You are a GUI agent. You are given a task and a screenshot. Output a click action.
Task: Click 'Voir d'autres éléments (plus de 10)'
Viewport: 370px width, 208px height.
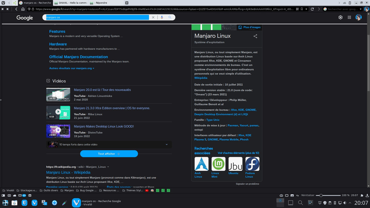[238, 153]
